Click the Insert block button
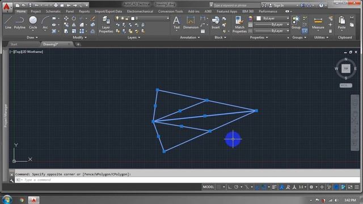Viewport: 363px width, 204px height. 216,23
